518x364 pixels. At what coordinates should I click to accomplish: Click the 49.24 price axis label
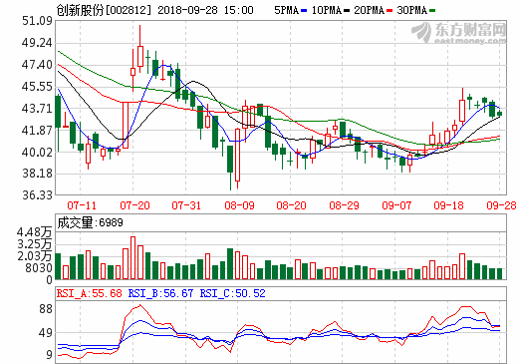coord(37,43)
